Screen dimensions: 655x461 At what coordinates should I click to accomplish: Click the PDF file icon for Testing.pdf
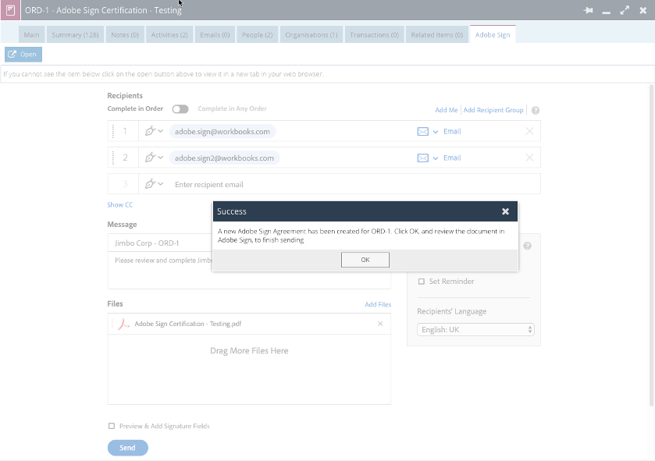[123, 324]
